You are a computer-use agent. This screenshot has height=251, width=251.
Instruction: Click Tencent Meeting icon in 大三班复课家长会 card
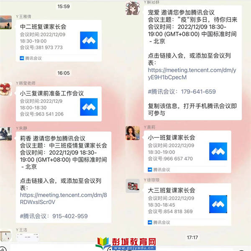coord(218,204)
